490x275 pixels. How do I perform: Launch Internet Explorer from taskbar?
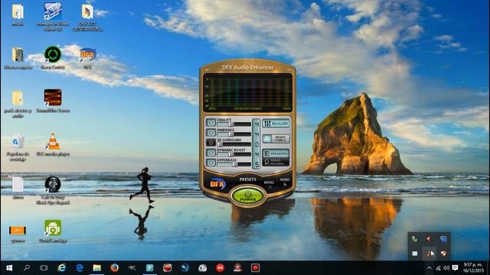(61, 268)
